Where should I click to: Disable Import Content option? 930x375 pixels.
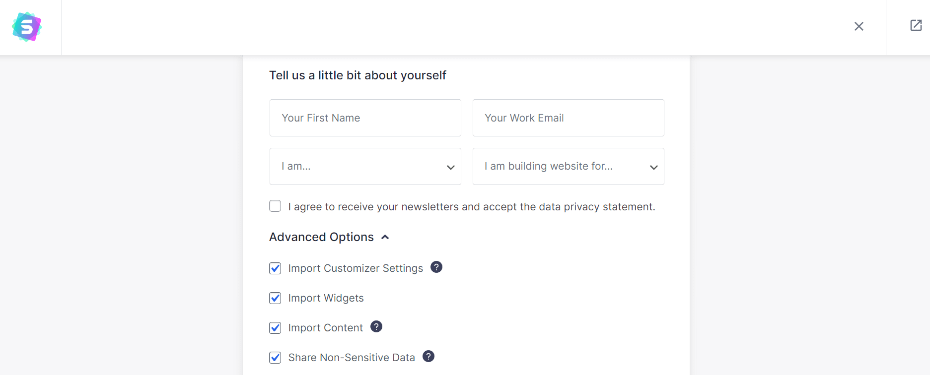pyautogui.click(x=275, y=327)
